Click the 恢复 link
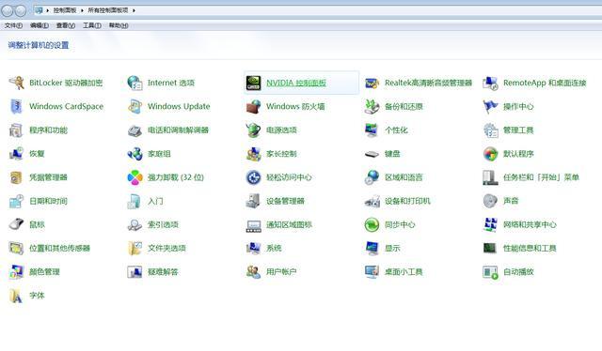Viewport: 602px width, 351px height. pos(37,154)
